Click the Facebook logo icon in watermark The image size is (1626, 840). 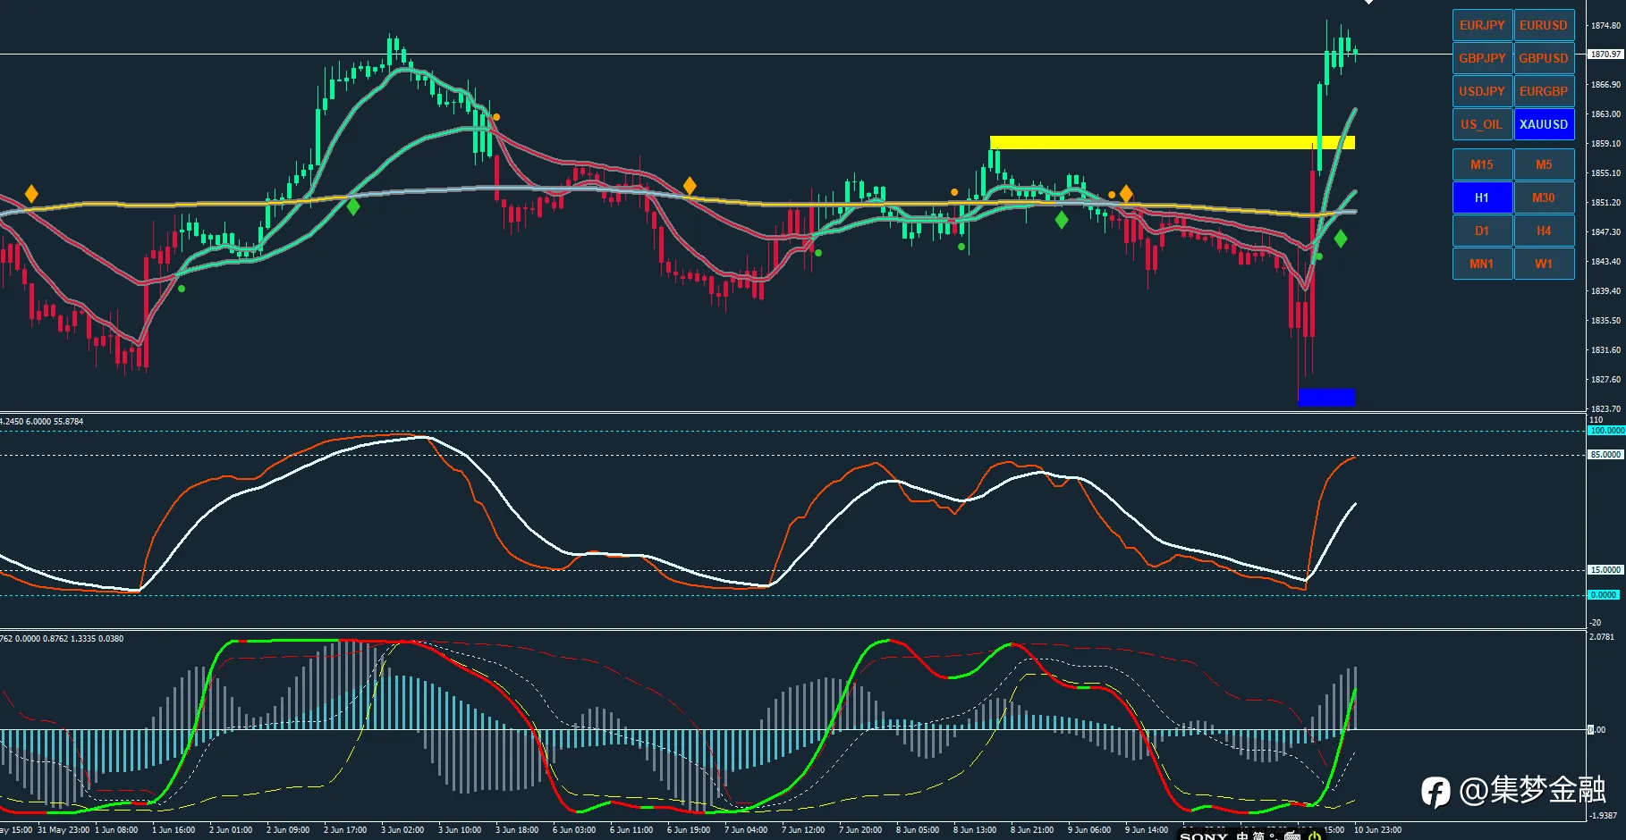tap(1435, 792)
